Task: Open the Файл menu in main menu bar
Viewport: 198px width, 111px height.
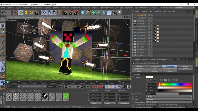Action: 3,8
